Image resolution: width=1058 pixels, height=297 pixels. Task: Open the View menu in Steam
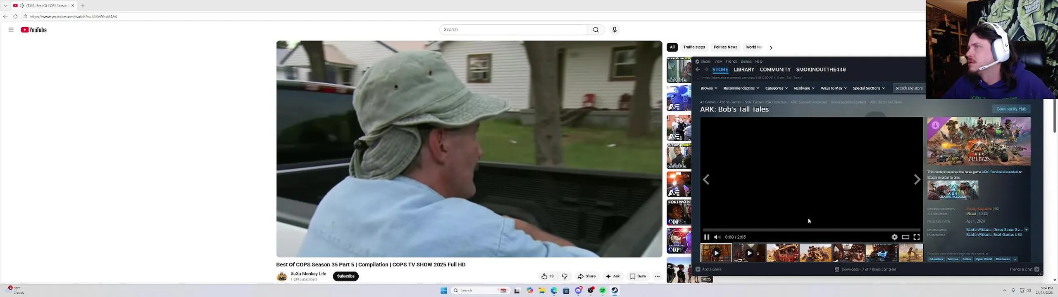718,61
